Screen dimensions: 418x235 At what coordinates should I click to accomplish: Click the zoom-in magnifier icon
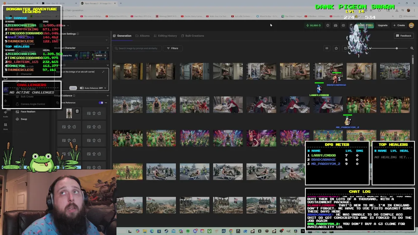tap(412, 48)
